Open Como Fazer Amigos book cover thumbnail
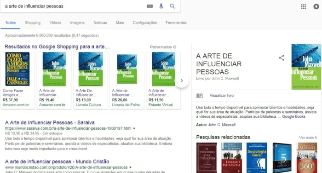Screen dimensions: 322x173 pos(17,69)
